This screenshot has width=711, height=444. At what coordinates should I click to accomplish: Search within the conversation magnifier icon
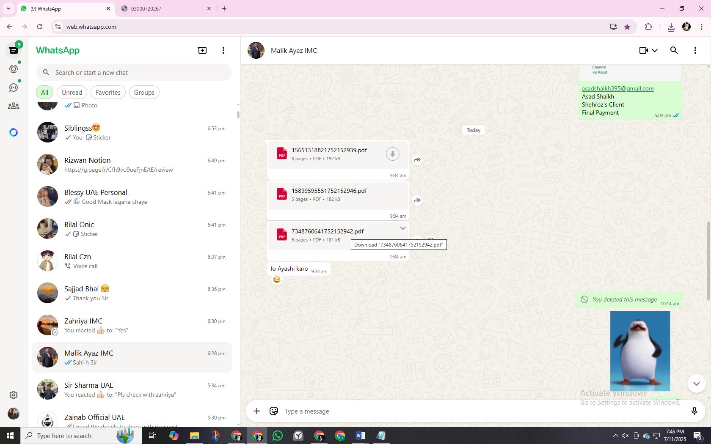[x=674, y=50]
